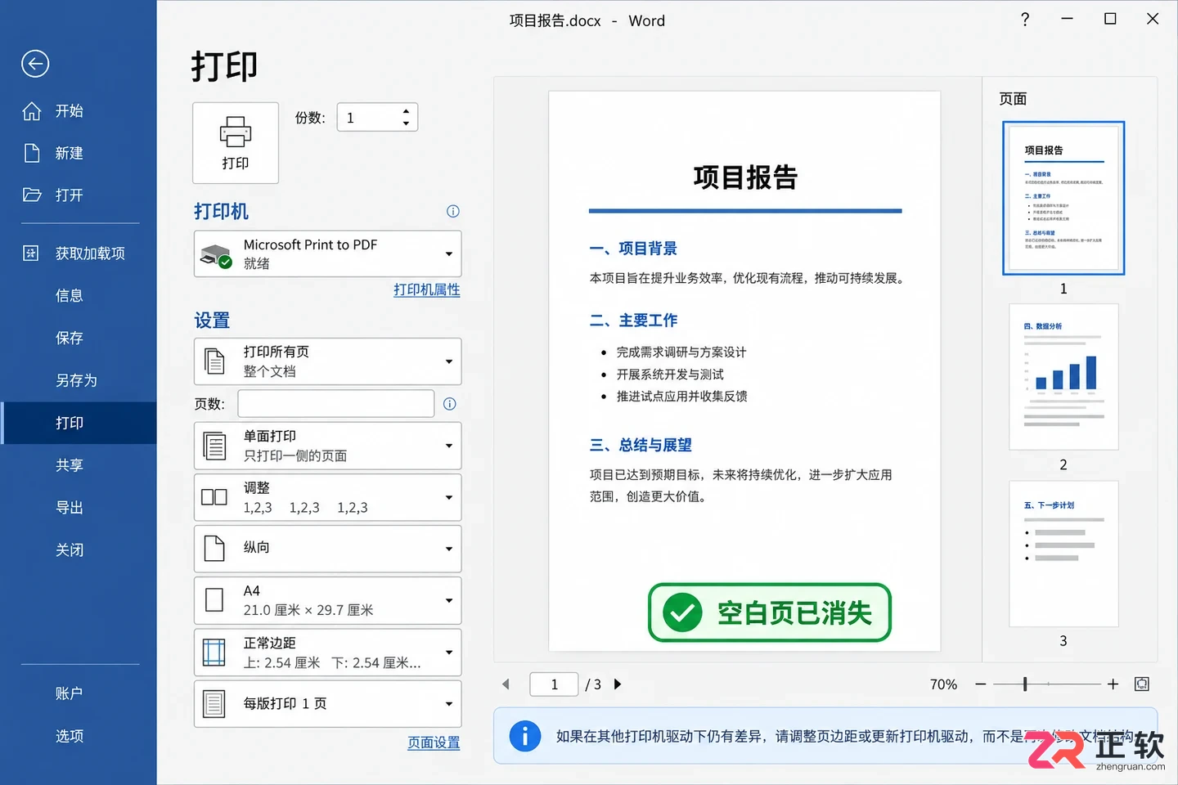Expand the 打印所有页 page range dropdown

[x=327, y=361]
